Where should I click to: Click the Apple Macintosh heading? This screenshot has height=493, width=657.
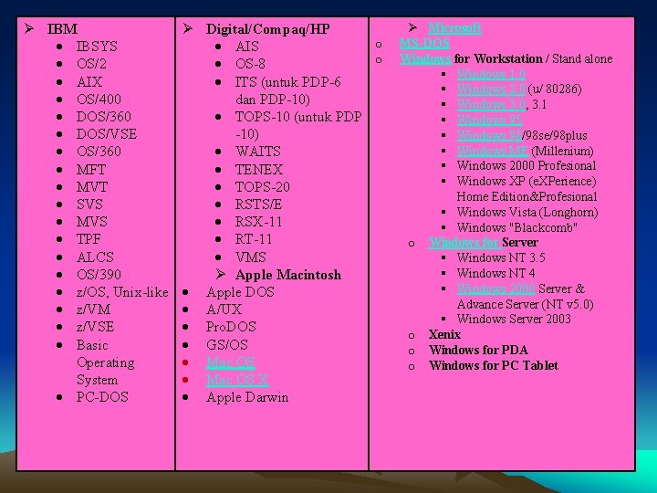[288, 275]
